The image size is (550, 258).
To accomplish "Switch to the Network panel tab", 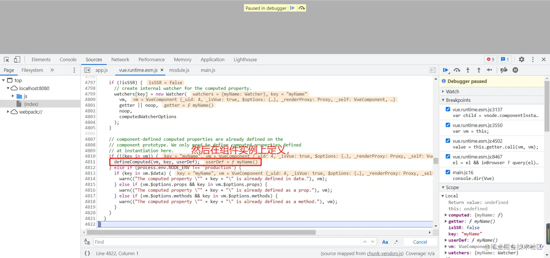I will 120,60.
